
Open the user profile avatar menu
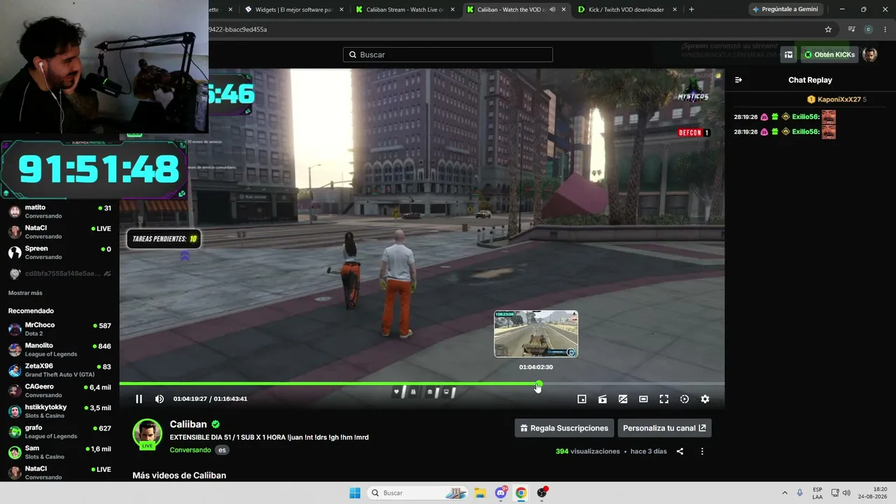pyautogui.click(x=870, y=55)
